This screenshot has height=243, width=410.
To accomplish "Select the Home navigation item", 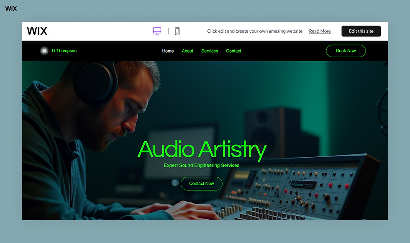I will pyautogui.click(x=168, y=51).
